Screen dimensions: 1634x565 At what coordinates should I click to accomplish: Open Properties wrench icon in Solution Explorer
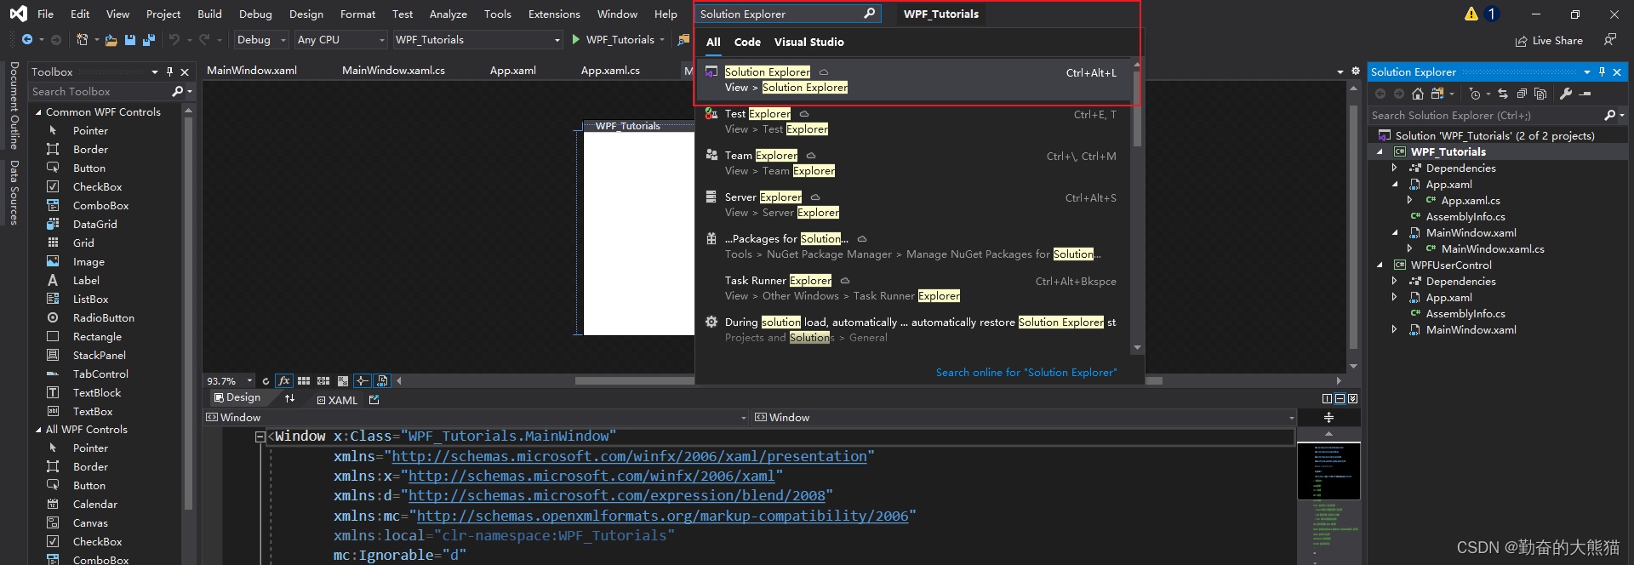click(x=1566, y=94)
